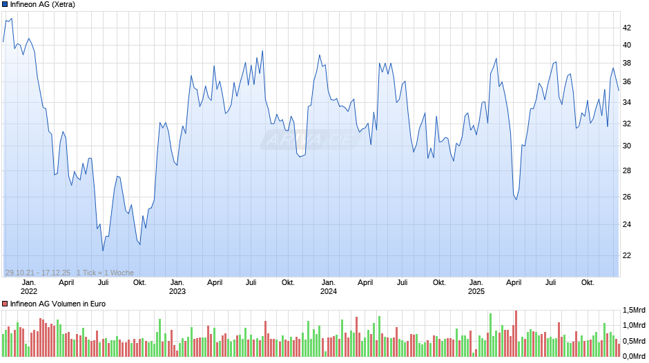Screen dimensions: 649x363
Task: Click volume axis label 1,5Mrd
Action: pyautogui.click(x=634, y=310)
